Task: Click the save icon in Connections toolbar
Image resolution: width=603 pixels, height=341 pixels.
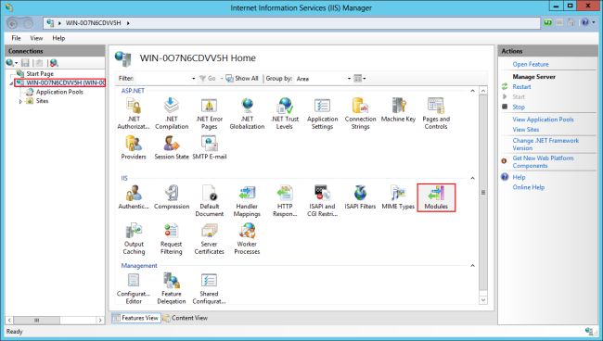Action: pyautogui.click(x=25, y=63)
